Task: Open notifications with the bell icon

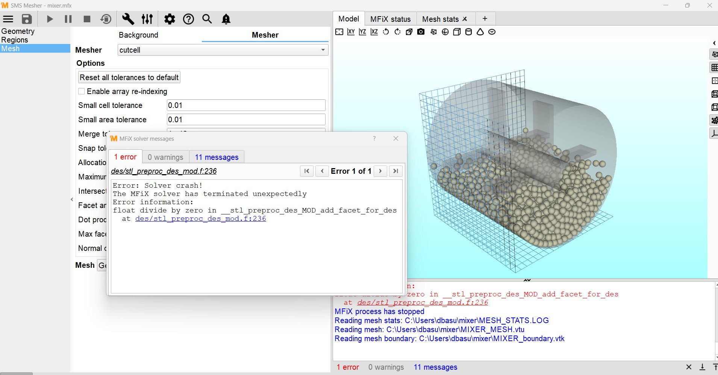Action: tap(226, 19)
